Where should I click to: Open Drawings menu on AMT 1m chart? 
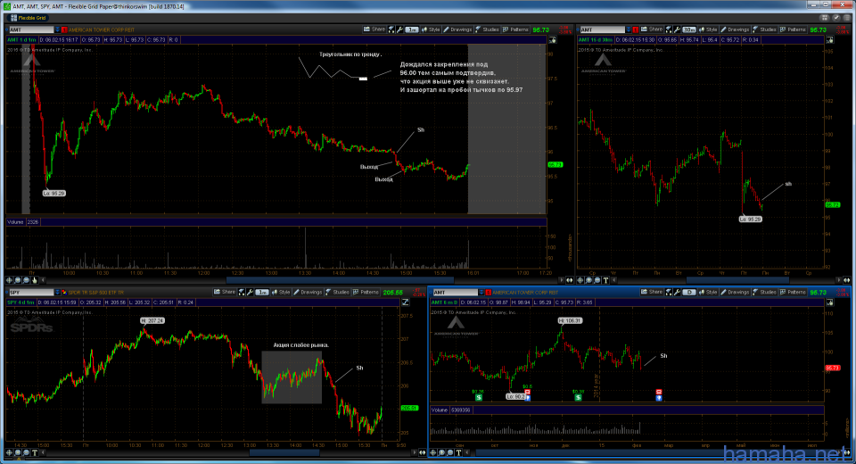(x=457, y=29)
